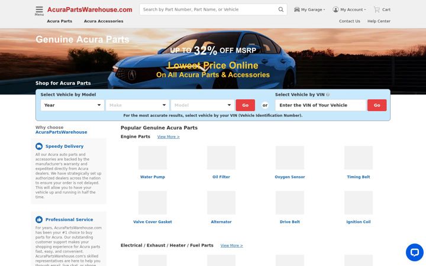Click the Oxygen Sensor thumbnail image

point(289,158)
